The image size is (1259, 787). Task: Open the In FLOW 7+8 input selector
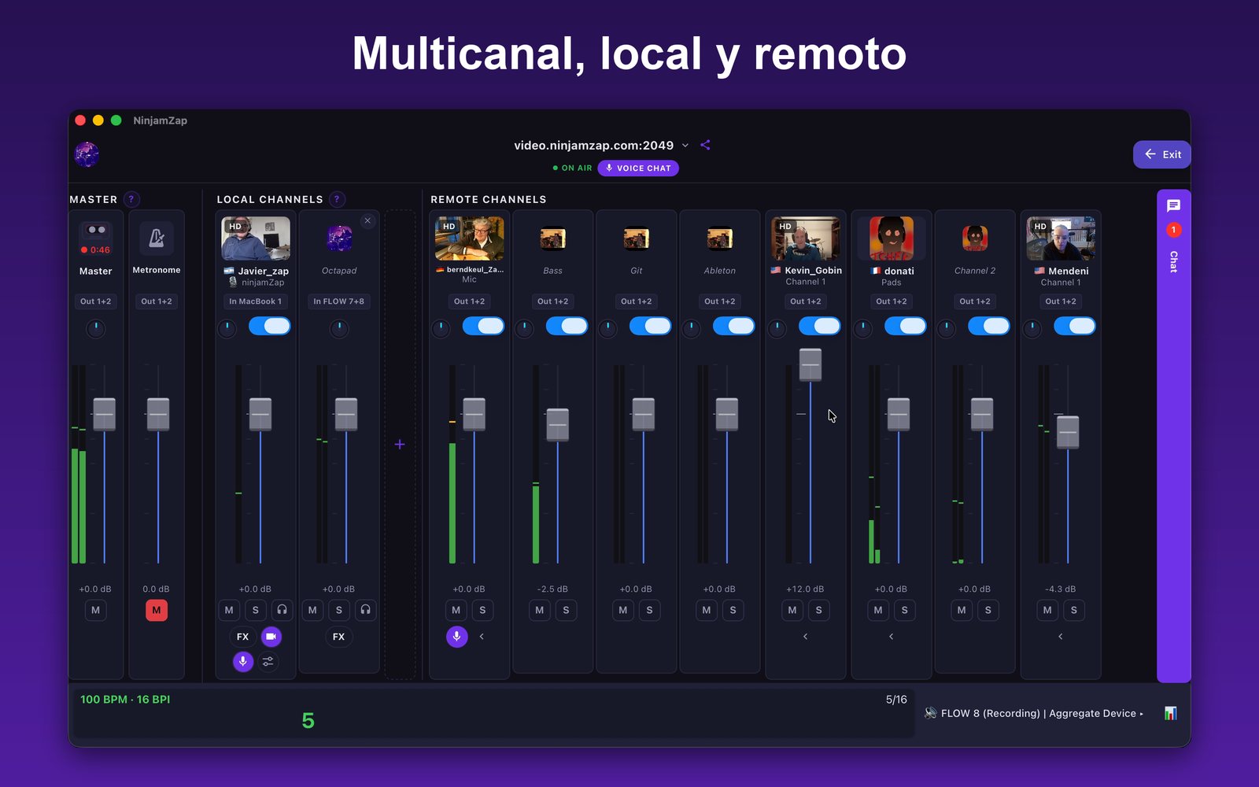[338, 301]
